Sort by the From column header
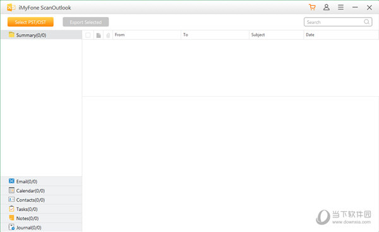This screenshot has width=379, height=232. [x=147, y=35]
